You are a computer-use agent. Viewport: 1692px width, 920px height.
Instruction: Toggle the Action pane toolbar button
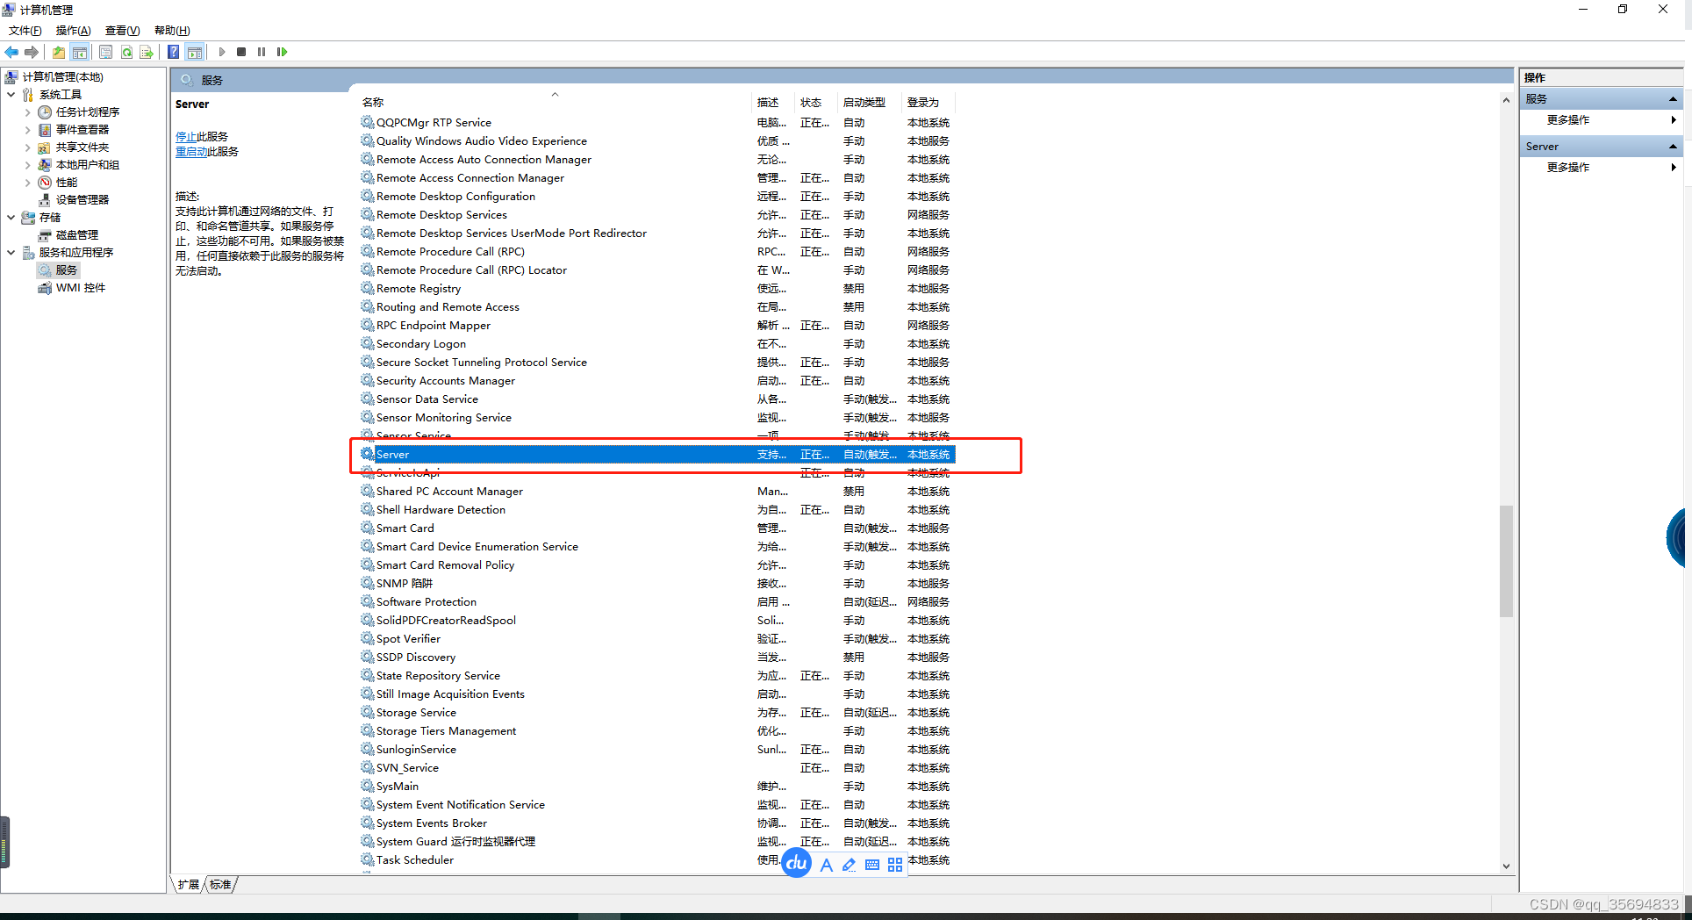(x=195, y=52)
